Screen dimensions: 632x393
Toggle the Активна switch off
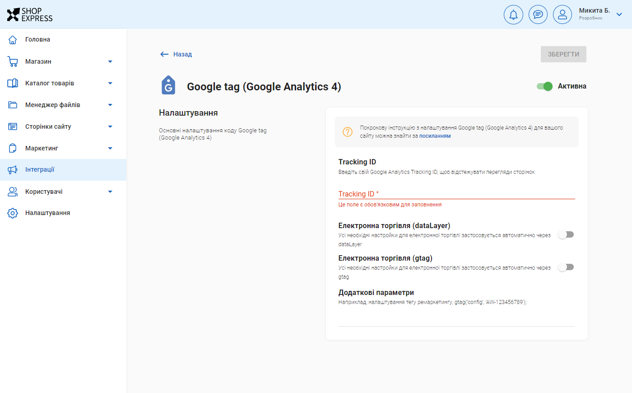pyautogui.click(x=544, y=86)
